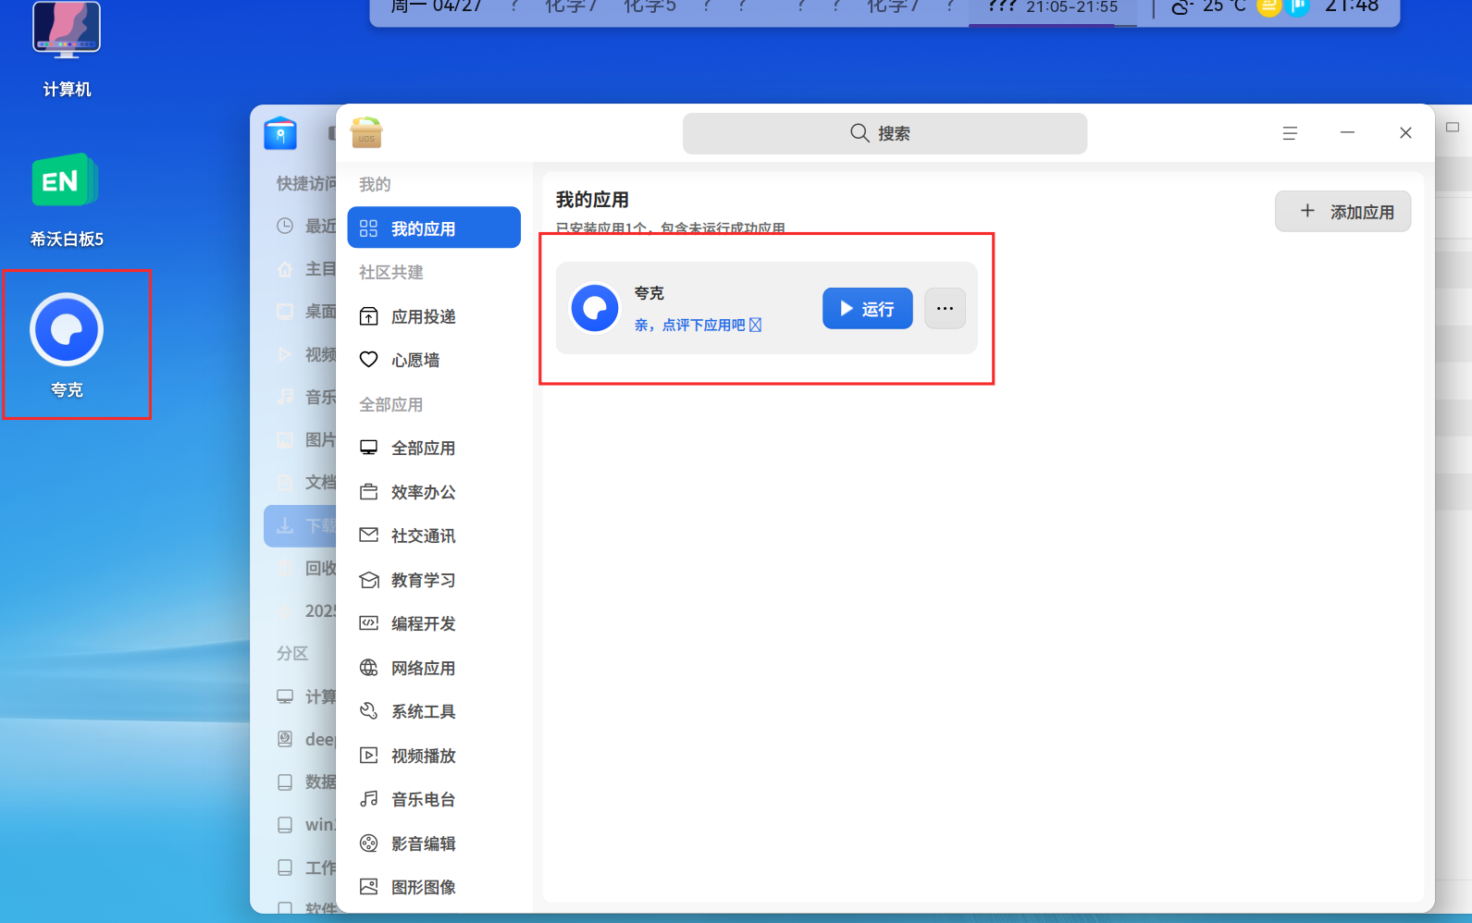Launch the 希沃白板5 desktop shortcut
Image resolution: width=1472 pixels, height=923 pixels.
(x=67, y=200)
